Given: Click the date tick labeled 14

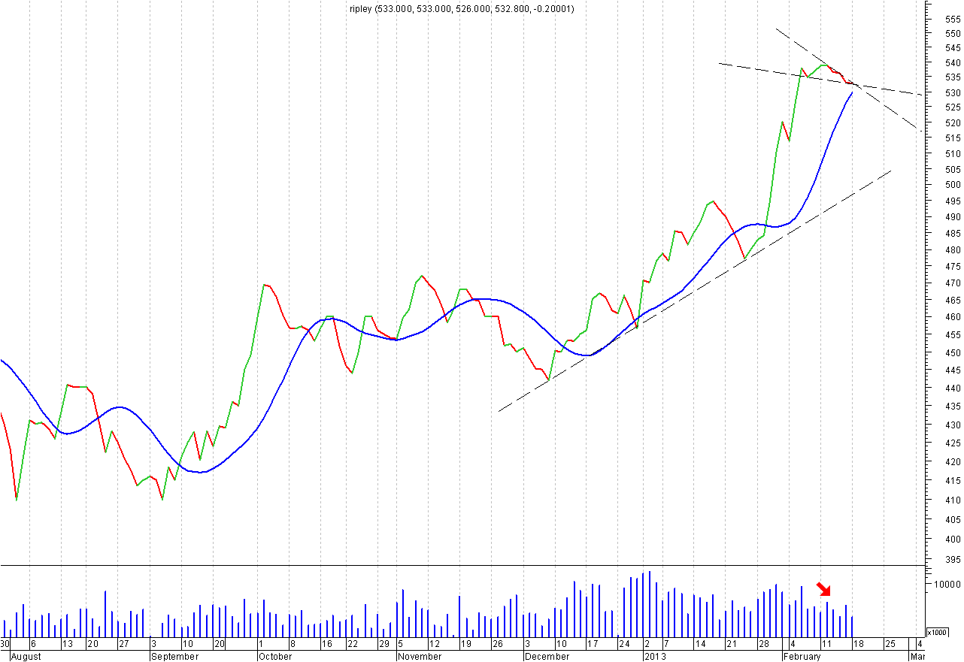Looking at the screenshot, I should click(x=700, y=644).
